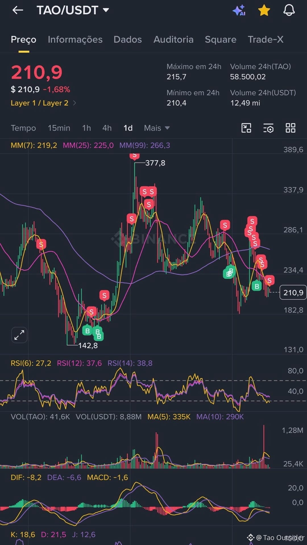The image size is (307, 545).
Task: Open the Auditoria tab
Action: point(173,40)
